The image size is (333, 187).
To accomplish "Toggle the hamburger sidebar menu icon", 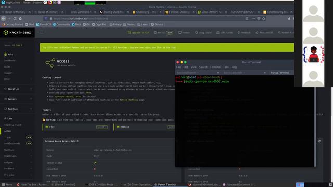I will coord(42,32).
